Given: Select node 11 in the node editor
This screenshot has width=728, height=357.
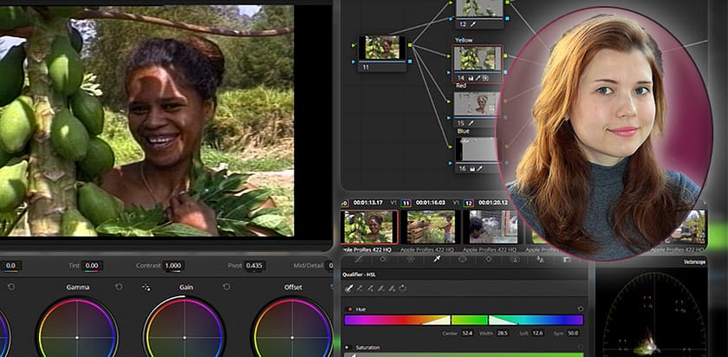Looking at the screenshot, I should tap(381, 53).
